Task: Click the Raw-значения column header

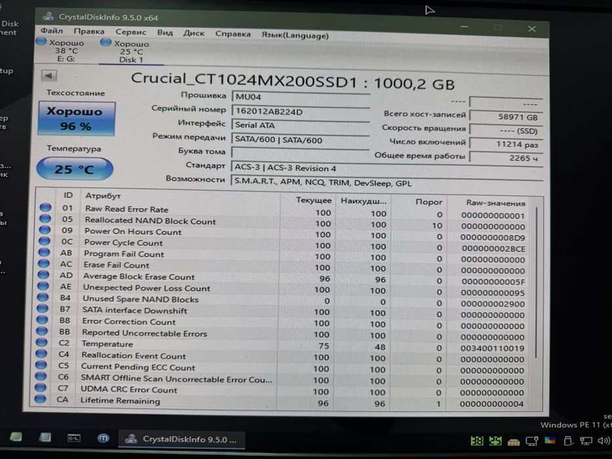Action: (495, 203)
